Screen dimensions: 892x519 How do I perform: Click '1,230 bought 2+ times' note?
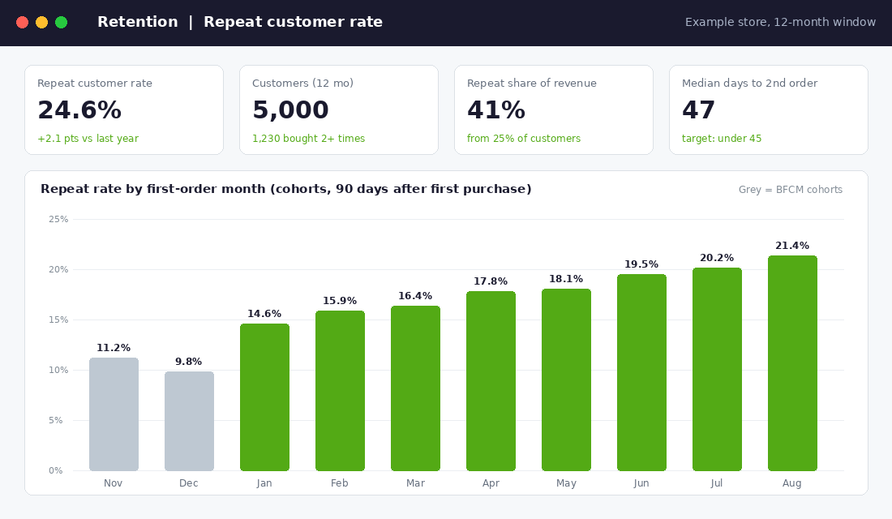pyautogui.click(x=308, y=139)
